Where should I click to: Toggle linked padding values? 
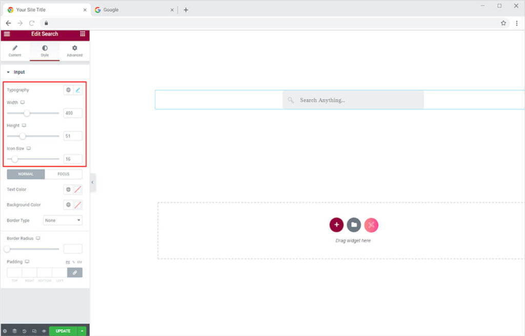pos(75,272)
